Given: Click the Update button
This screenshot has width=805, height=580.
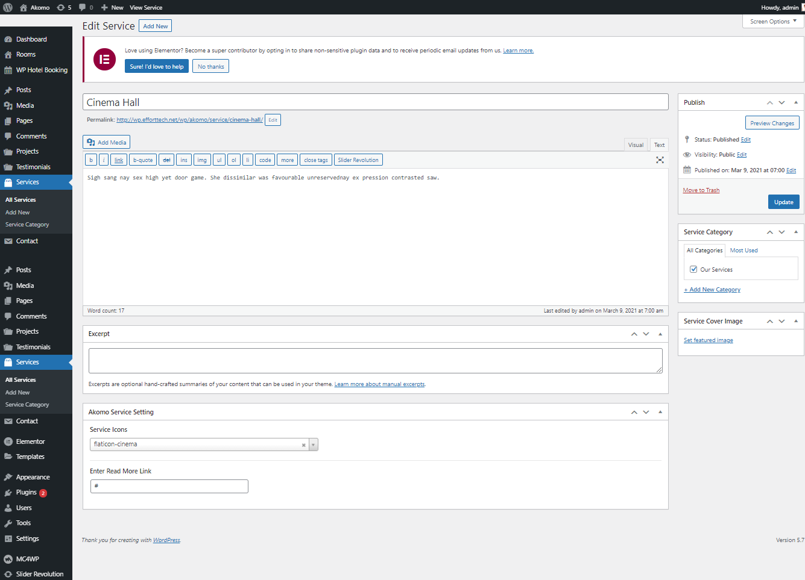Looking at the screenshot, I should pyautogui.click(x=783, y=202).
